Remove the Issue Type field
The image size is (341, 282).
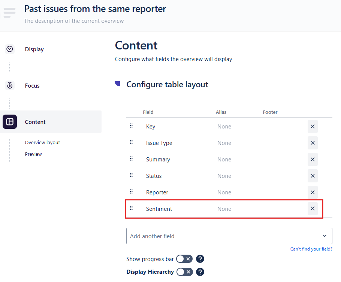coord(313,143)
